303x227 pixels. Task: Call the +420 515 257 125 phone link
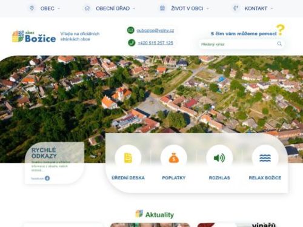(155, 43)
